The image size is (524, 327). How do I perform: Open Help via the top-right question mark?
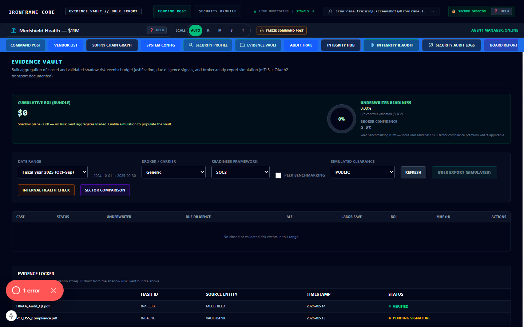(x=501, y=11)
